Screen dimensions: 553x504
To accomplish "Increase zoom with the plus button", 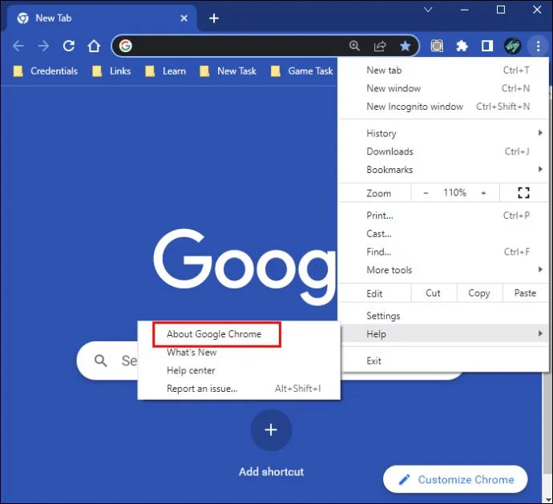I will coord(483,193).
